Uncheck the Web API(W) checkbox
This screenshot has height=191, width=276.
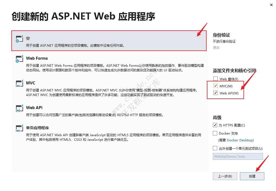click(x=216, y=93)
